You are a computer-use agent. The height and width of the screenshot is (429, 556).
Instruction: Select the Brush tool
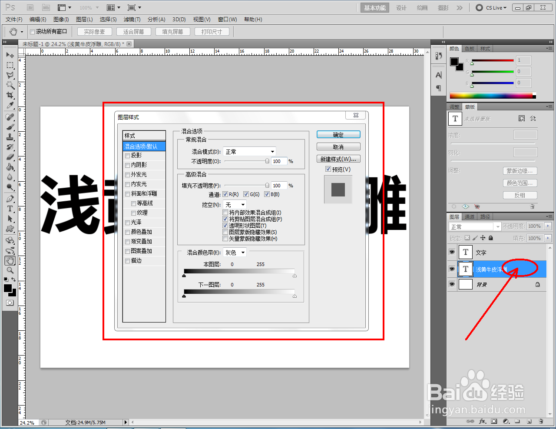10,127
